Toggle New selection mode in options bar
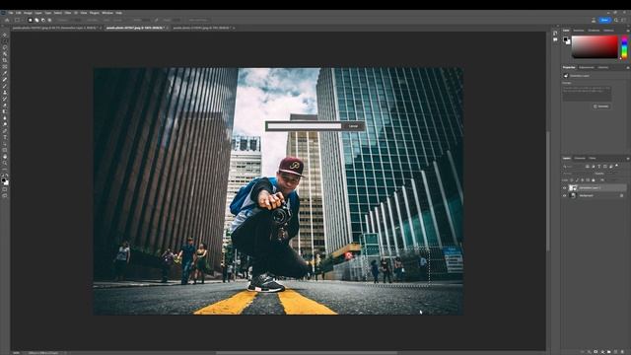 pyautogui.click(x=31, y=20)
